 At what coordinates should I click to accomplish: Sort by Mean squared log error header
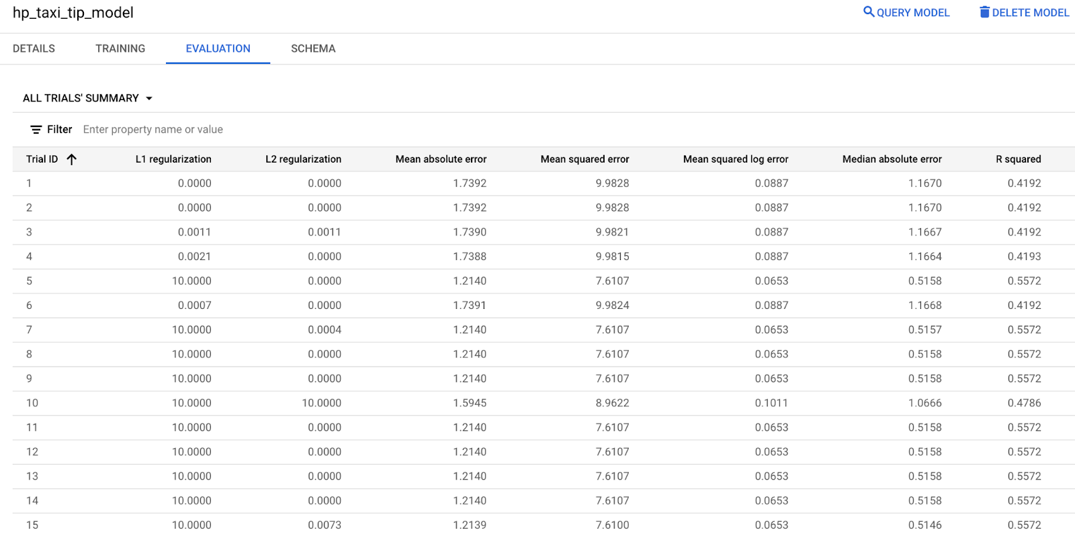coord(736,159)
